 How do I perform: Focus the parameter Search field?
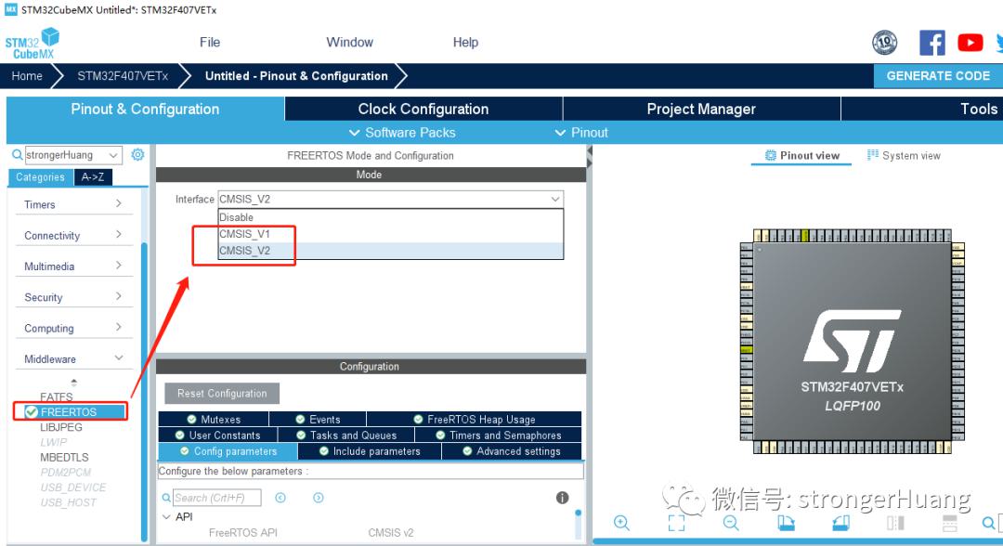216,498
